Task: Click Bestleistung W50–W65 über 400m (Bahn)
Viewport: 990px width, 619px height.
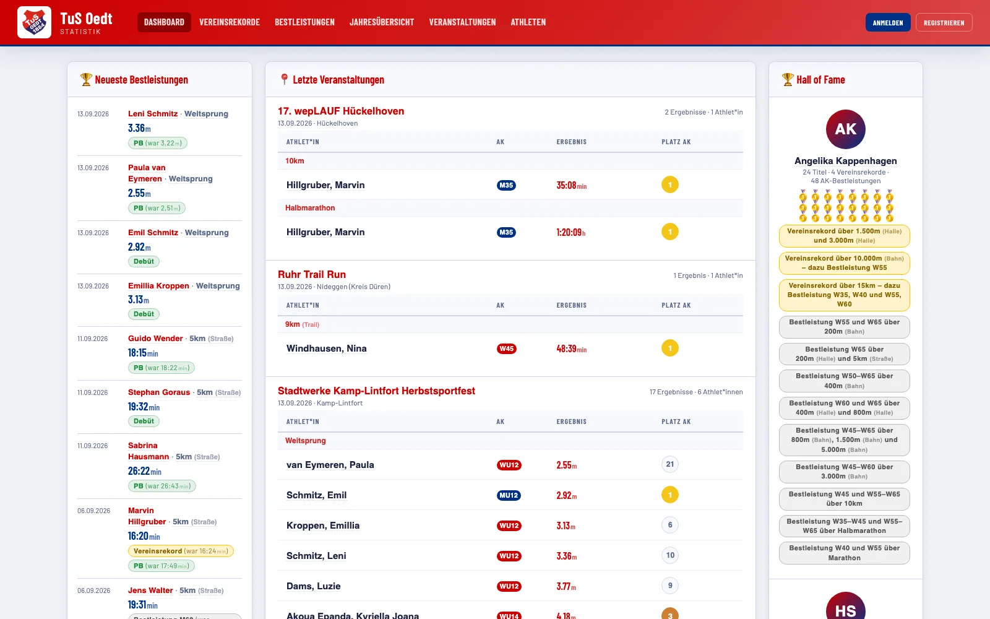Action: pyautogui.click(x=845, y=381)
